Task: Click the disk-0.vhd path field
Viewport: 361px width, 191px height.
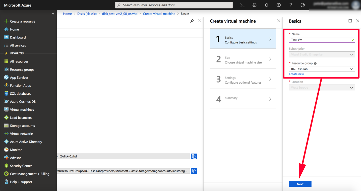Action: tap(123, 156)
